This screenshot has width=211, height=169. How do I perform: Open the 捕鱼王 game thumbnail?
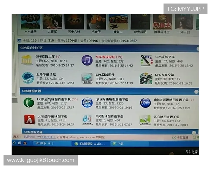point(118,22)
